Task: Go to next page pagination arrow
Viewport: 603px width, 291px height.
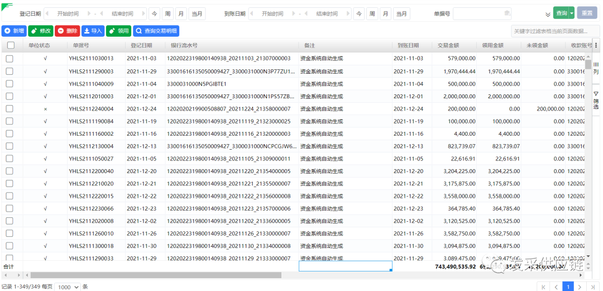Action: (581, 287)
